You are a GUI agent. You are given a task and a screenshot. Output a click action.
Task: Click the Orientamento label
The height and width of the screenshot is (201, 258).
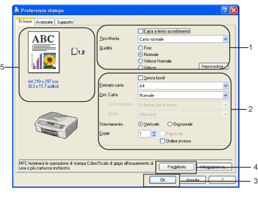(111, 124)
